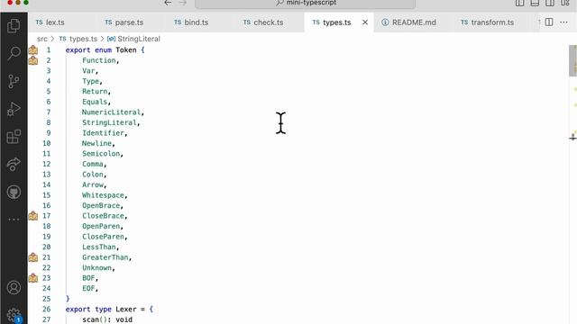Click the Return member on line 5
The height and width of the screenshot is (324, 577).
[95, 92]
